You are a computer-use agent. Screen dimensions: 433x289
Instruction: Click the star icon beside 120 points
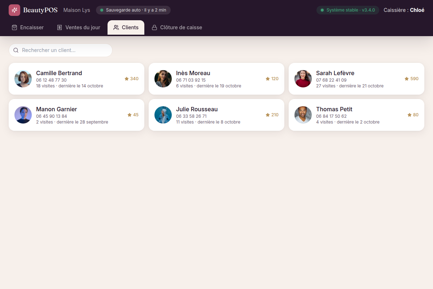[268, 79]
